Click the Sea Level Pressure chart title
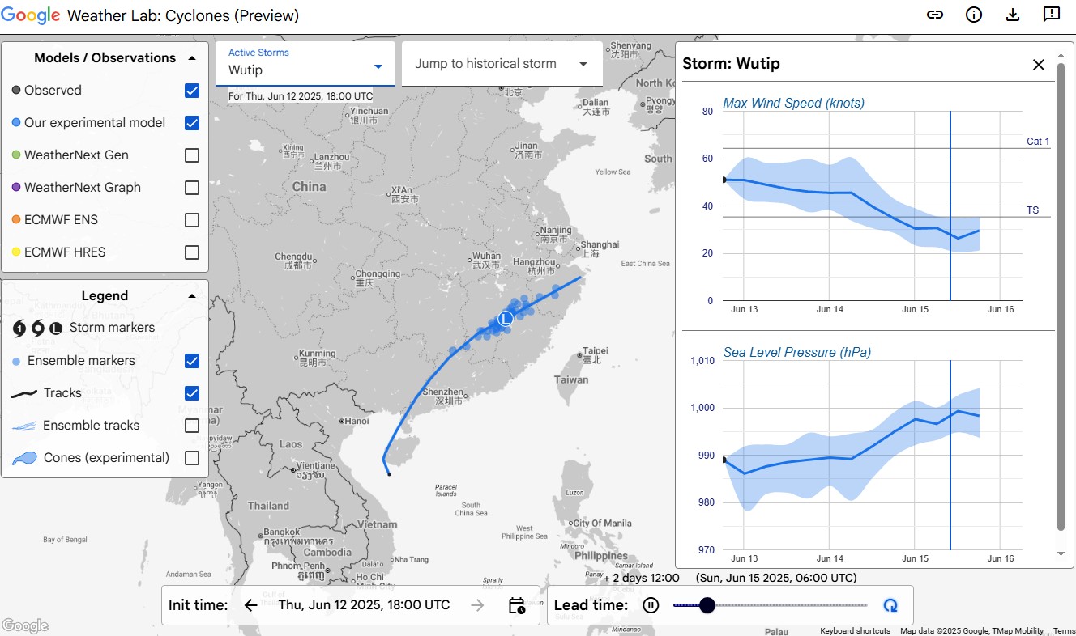1076x636 pixels. pyautogui.click(x=797, y=352)
